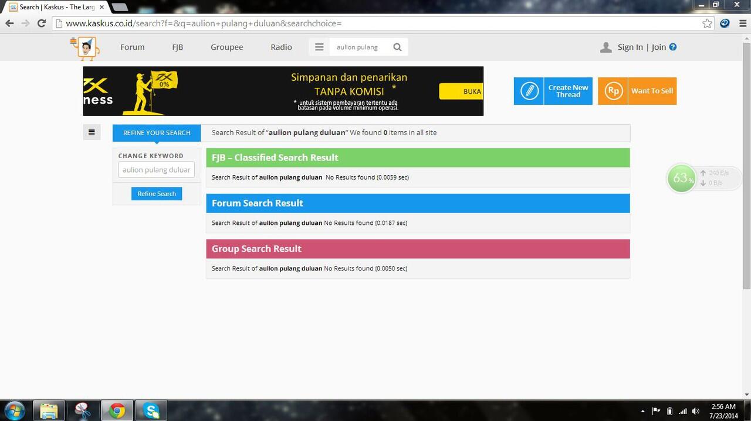Click the volume speaker tray icon
751x421 pixels.
tap(696, 411)
